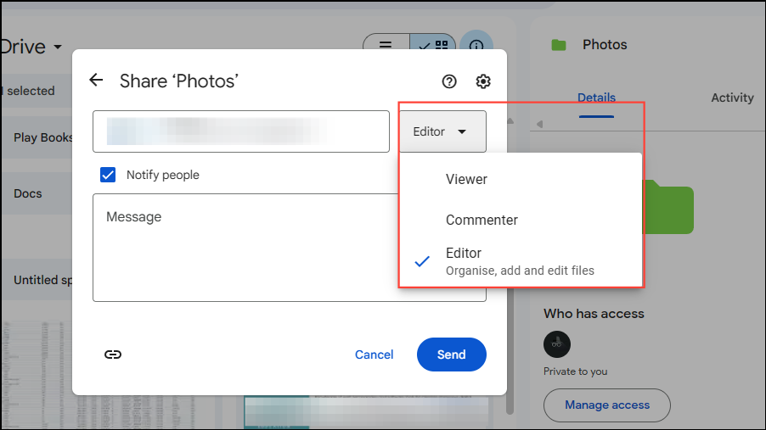Expand the My Drive dropdown arrow
The width and height of the screenshot is (766, 430).
coord(58,47)
